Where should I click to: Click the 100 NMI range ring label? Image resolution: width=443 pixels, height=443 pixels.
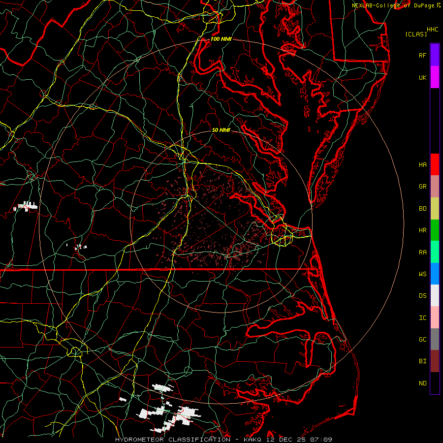click(221, 39)
